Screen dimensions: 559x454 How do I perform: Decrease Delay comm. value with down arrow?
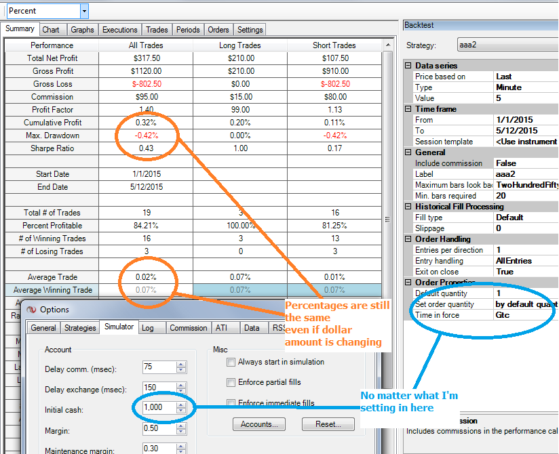181,369
